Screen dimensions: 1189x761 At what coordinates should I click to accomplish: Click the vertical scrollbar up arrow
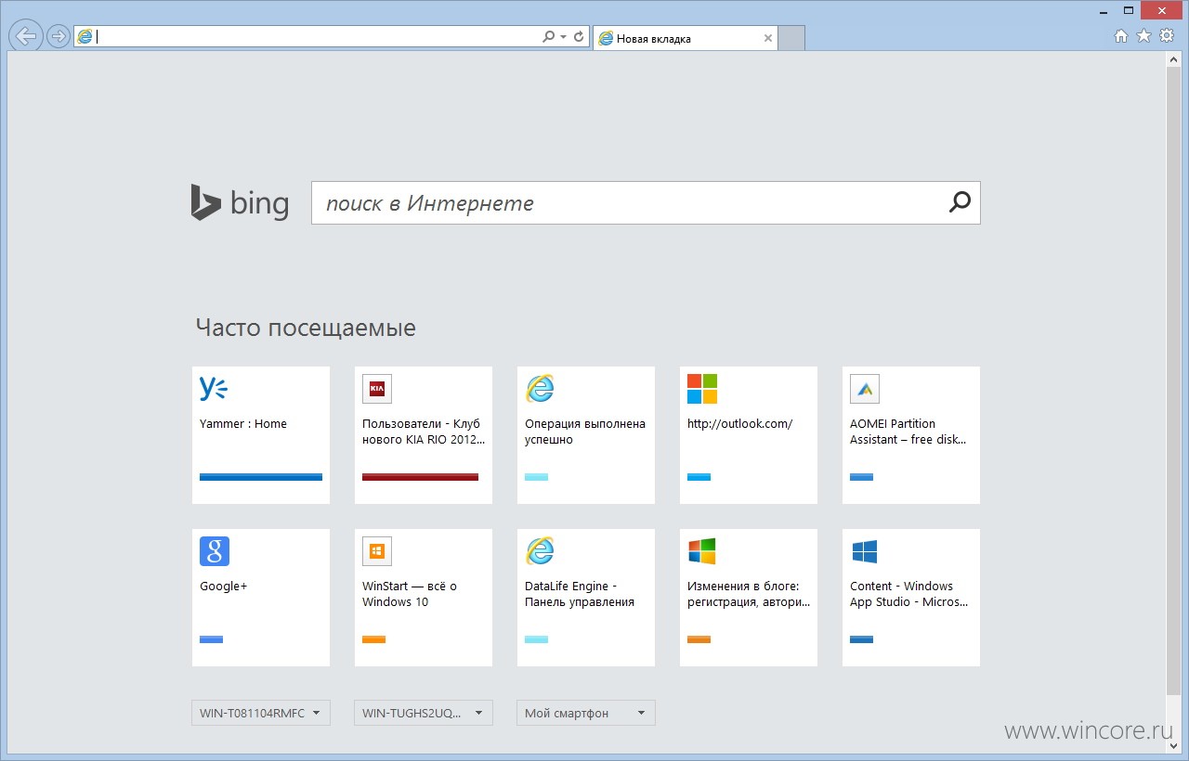[x=1173, y=59]
